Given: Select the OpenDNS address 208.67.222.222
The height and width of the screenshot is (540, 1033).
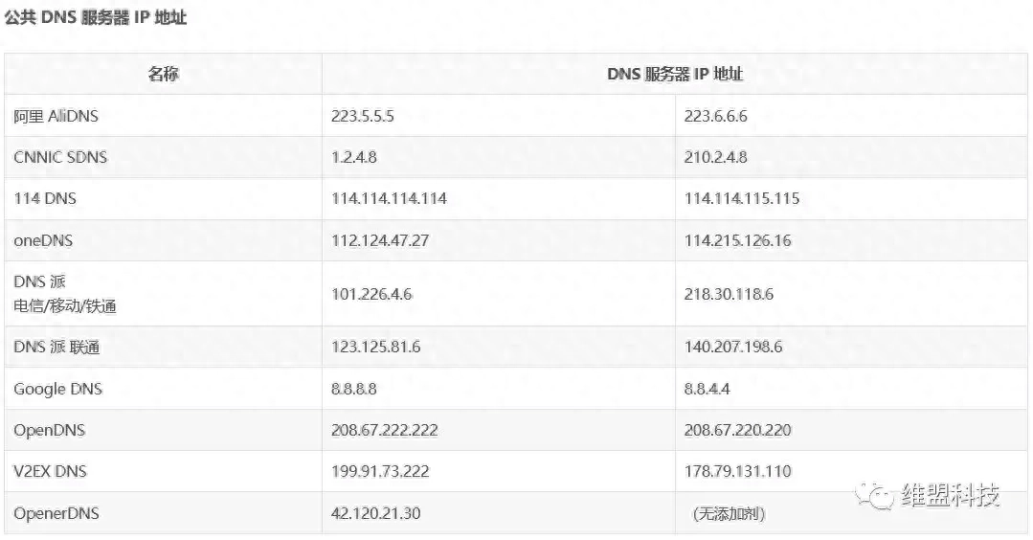Looking at the screenshot, I should click(x=384, y=430).
